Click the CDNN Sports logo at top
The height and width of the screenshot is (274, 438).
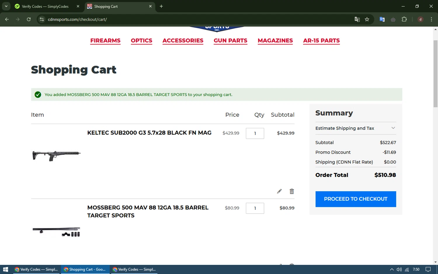217,29
